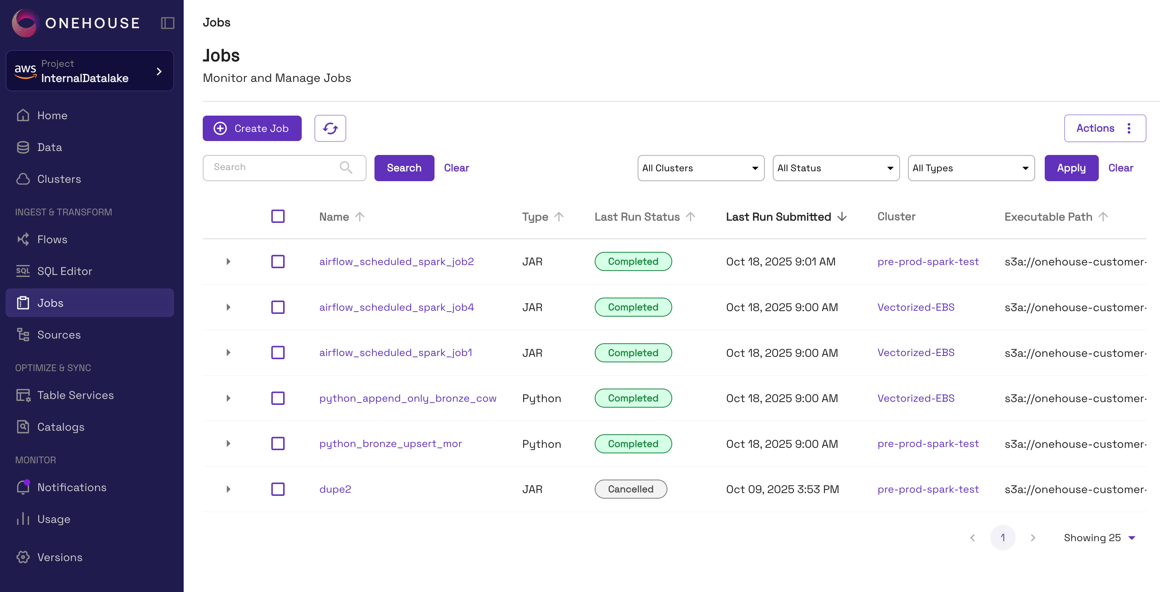
Task: Click the Versions gear icon
Action: (23, 557)
